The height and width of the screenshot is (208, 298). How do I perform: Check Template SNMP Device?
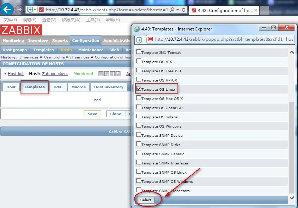(139, 135)
